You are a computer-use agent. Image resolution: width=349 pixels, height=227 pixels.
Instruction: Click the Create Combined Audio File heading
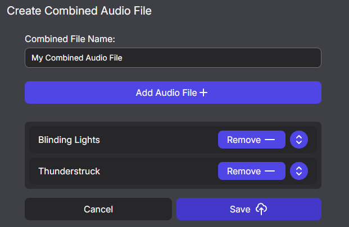pyautogui.click(x=79, y=11)
